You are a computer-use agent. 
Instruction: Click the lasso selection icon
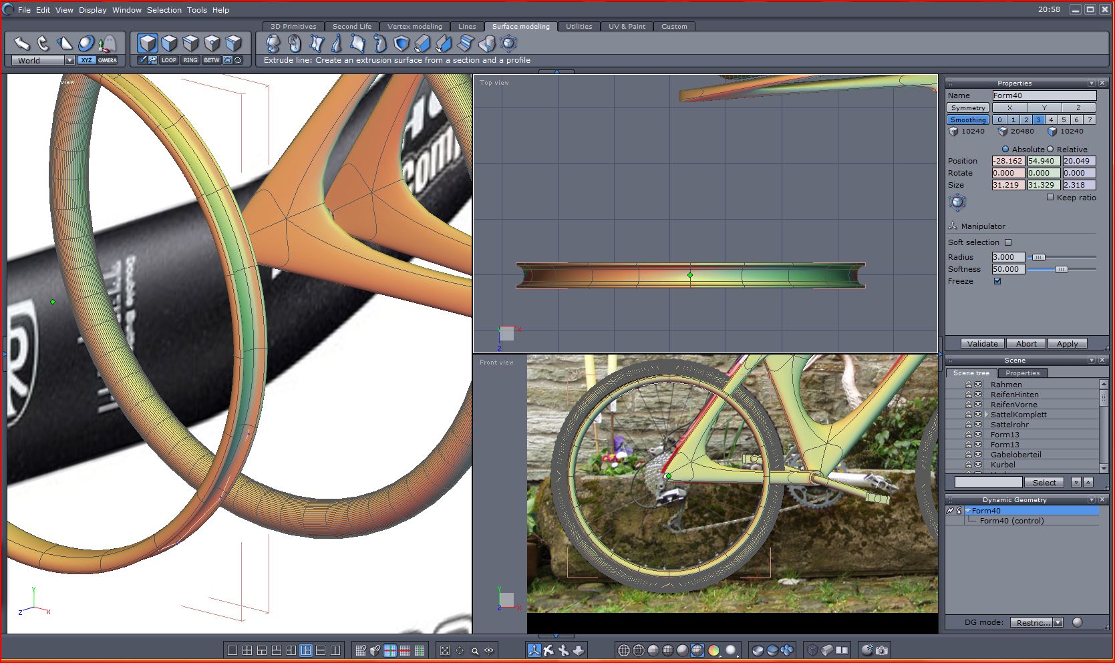click(x=238, y=60)
